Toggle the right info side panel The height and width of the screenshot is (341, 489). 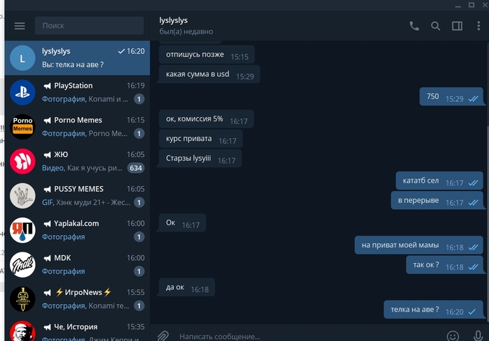[457, 26]
